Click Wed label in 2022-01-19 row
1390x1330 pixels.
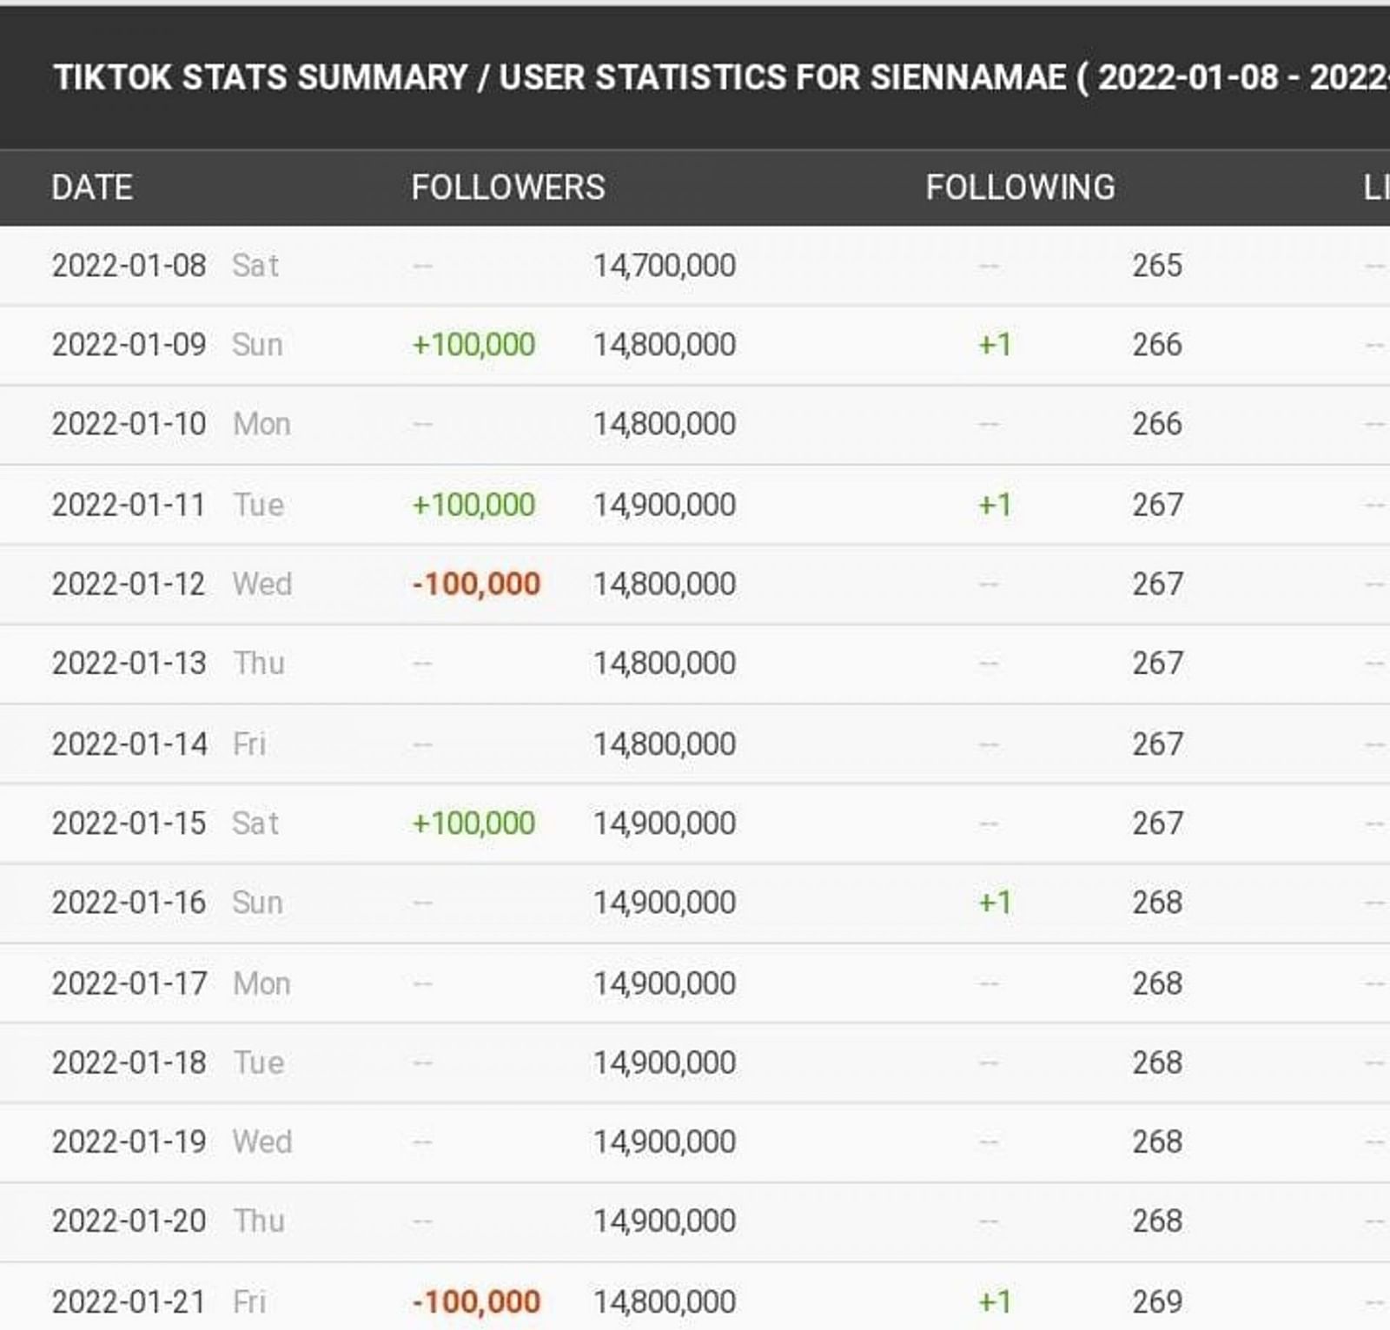pos(262,1141)
